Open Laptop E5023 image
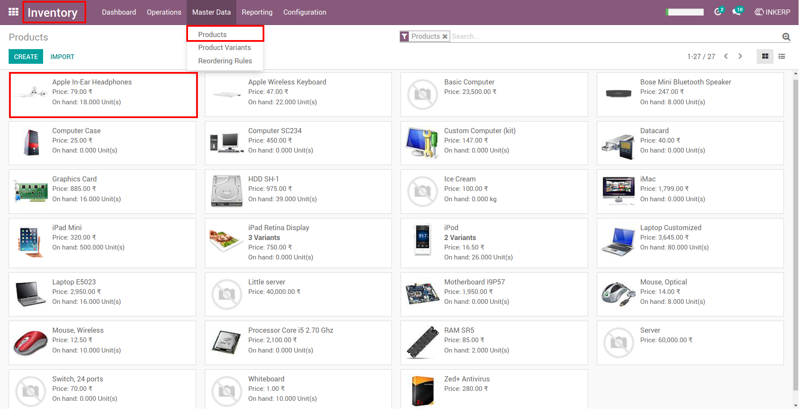Viewport: 799px width, 409px height. click(31, 294)
